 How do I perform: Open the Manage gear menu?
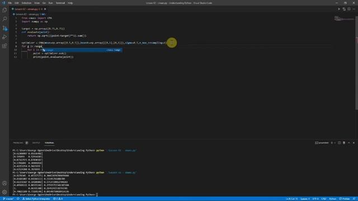4,192
